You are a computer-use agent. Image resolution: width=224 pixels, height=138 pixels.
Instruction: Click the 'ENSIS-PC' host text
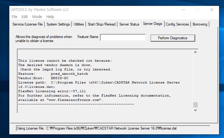[60, 78]
